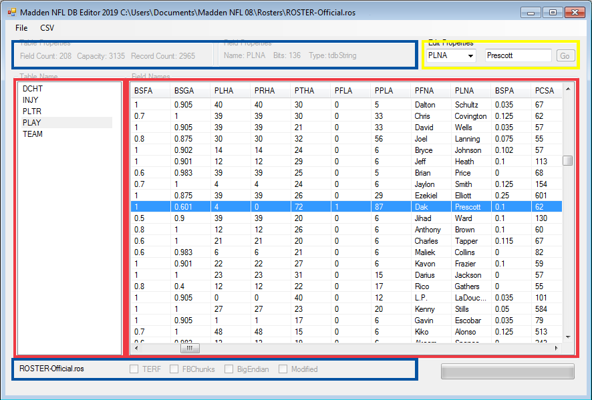
Task: Select the Lanning last-name cell
Action: pyautogui.click(x=471, y=139)
